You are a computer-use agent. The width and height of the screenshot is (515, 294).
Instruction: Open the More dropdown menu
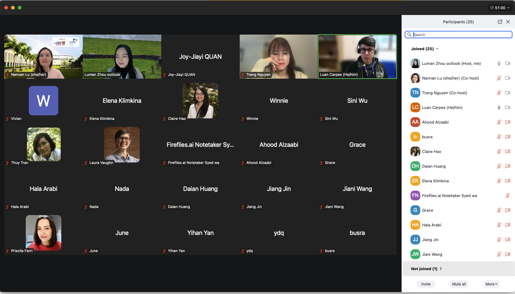click(491, 284)
